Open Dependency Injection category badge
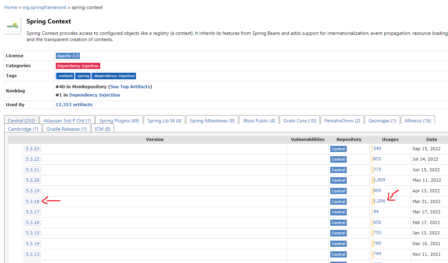This screenshot has width=448, height=263. [x=78, y=66]
